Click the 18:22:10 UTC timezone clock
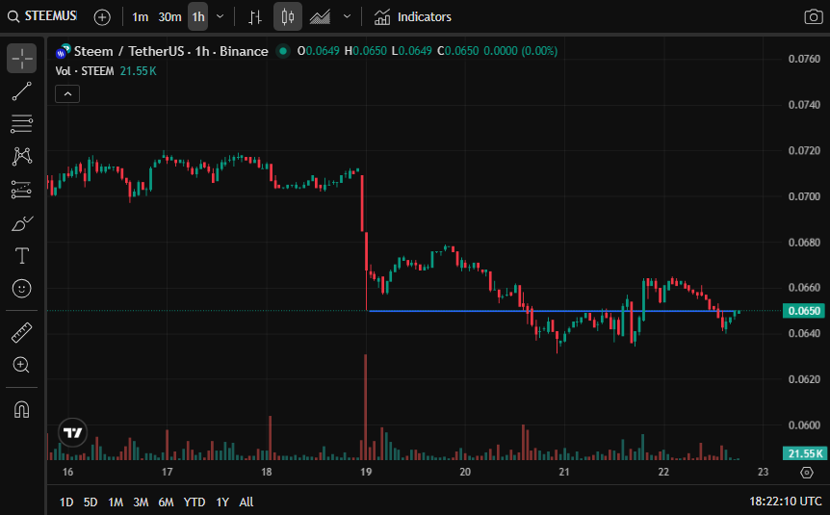Screen dimensions: 830x515 [x=786, y=502]
